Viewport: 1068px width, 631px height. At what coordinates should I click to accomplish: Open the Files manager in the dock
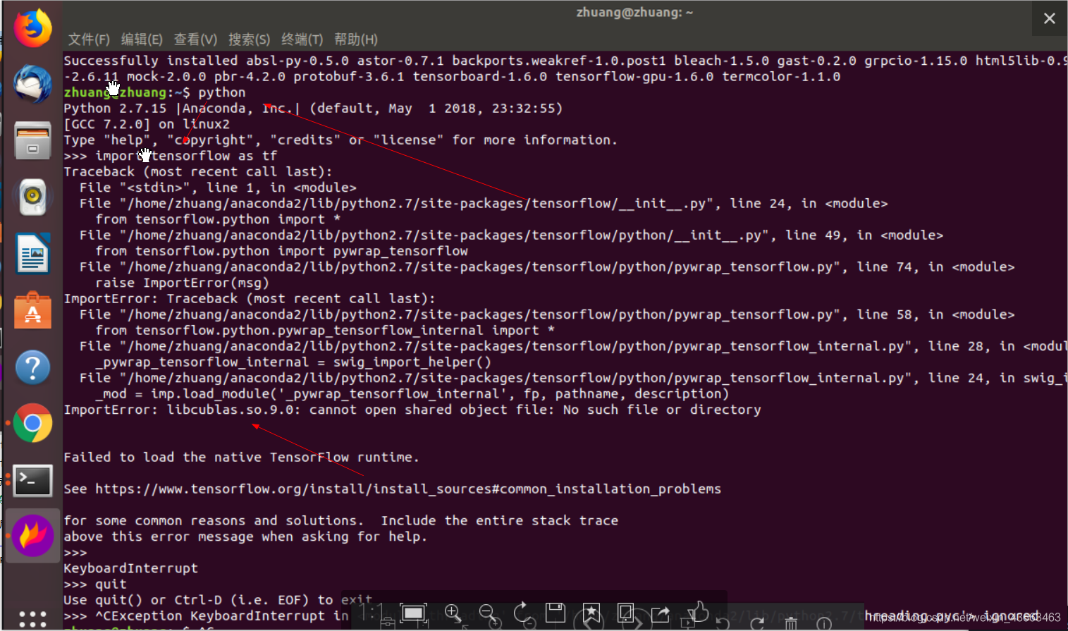pyautogui.click(x=32, y=140)
